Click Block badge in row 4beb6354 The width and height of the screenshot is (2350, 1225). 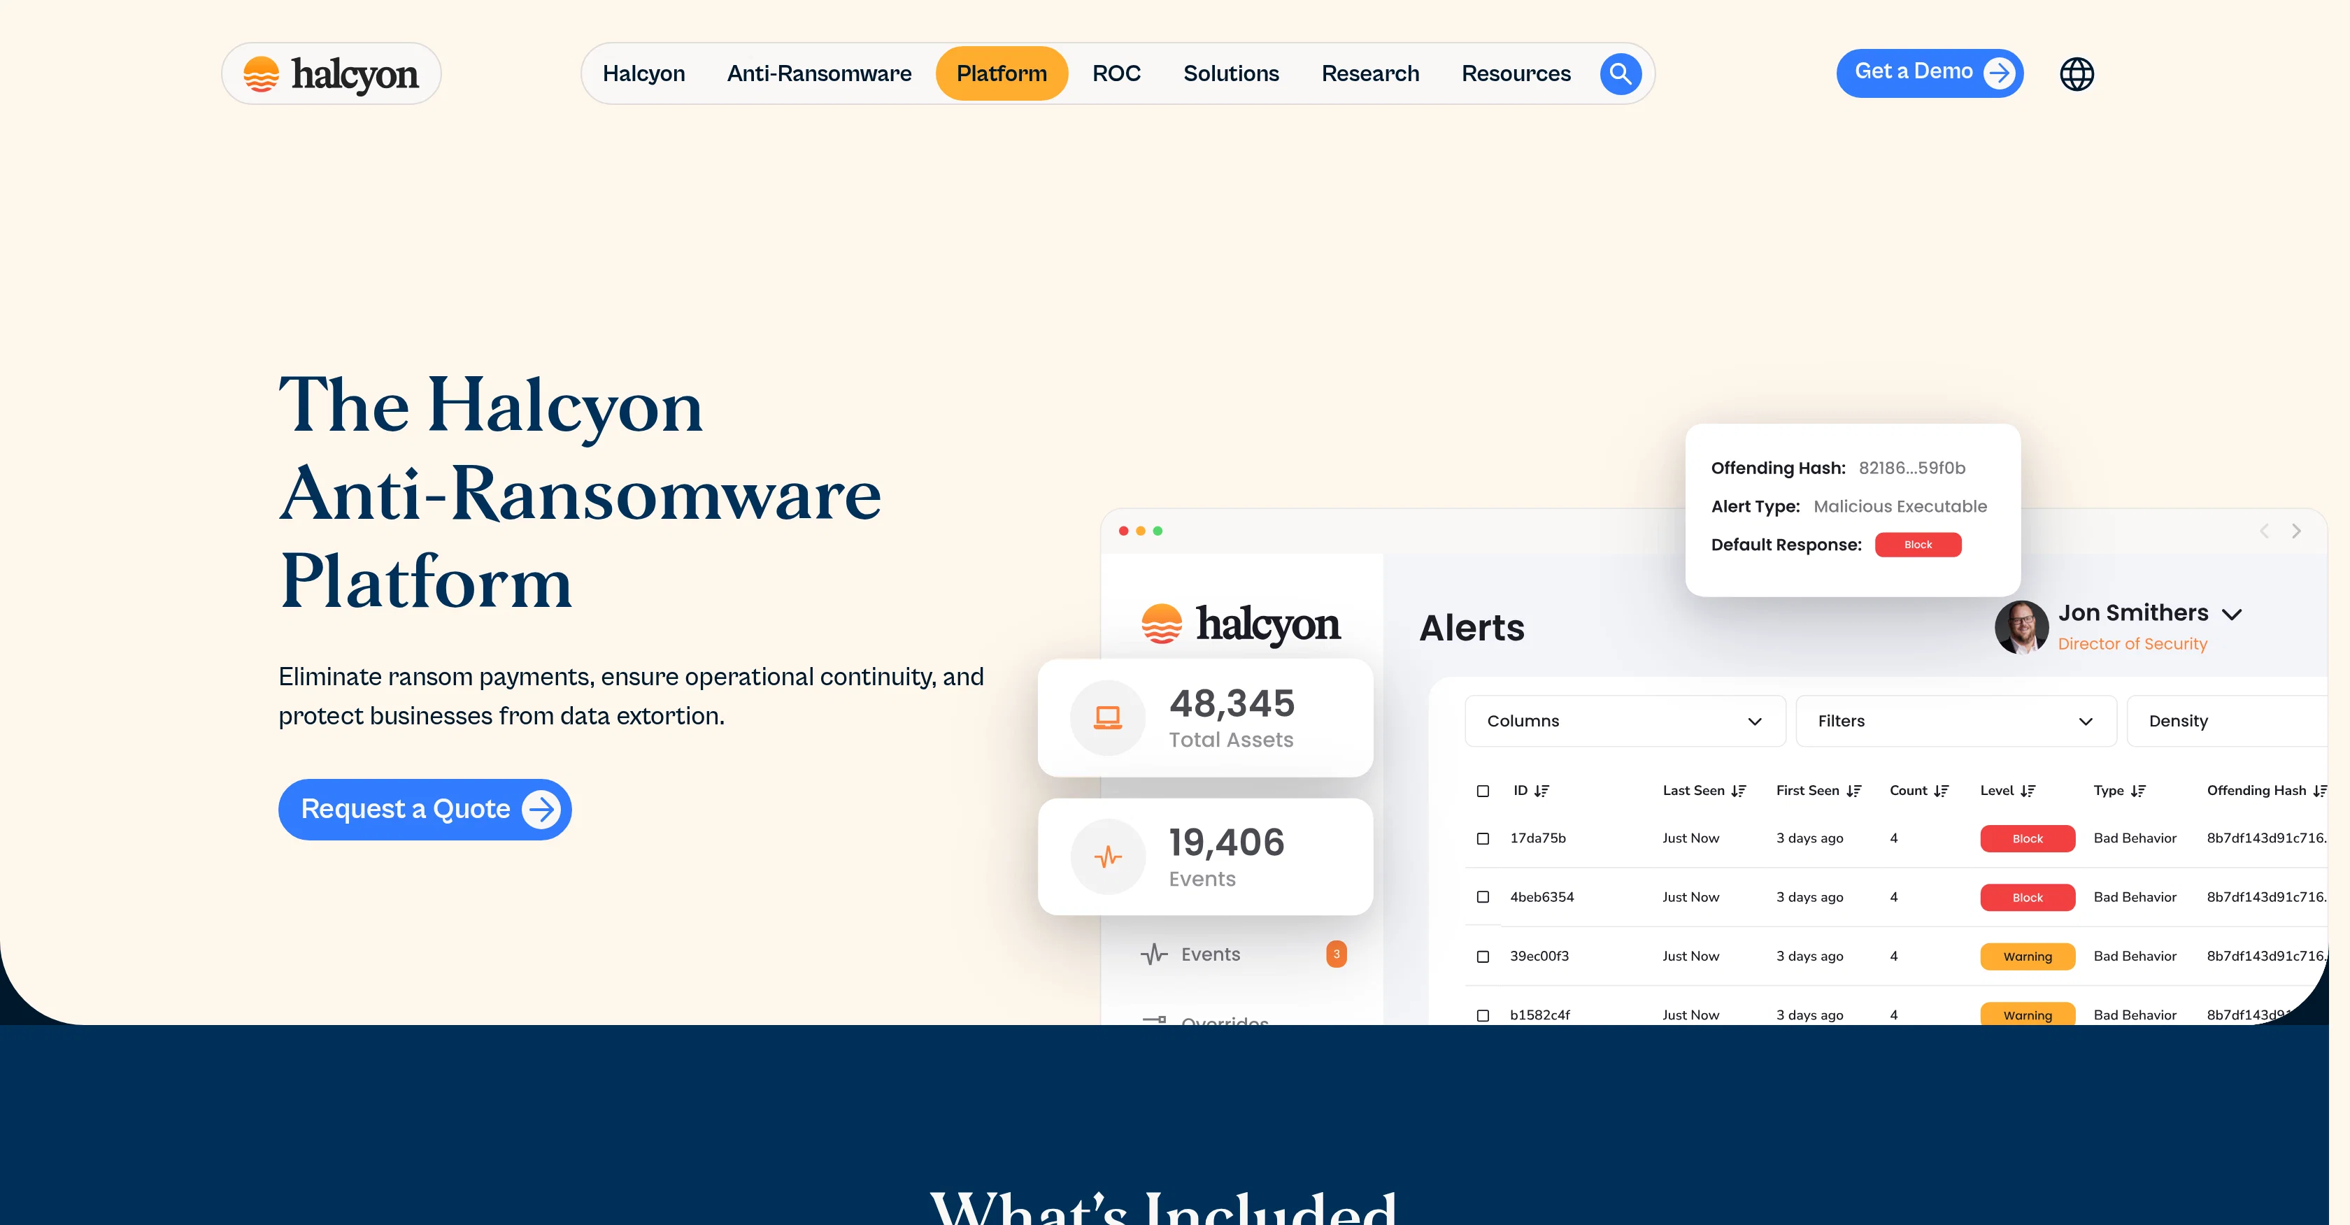click(2027, 898)
